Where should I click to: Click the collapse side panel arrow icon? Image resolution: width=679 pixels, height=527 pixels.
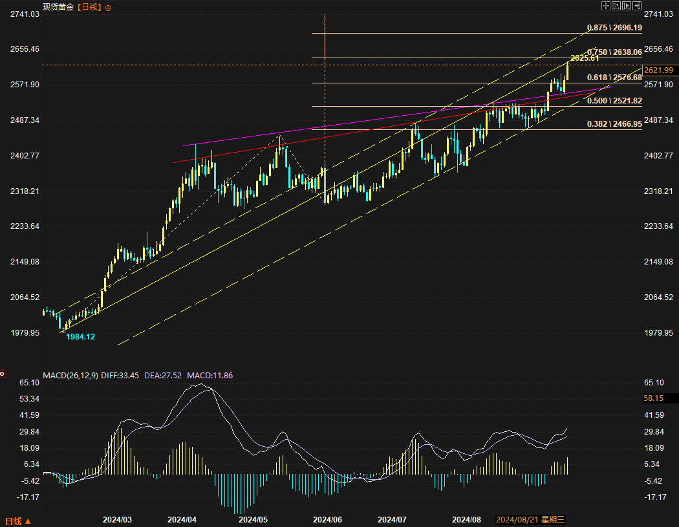click(x=636, y=6)
